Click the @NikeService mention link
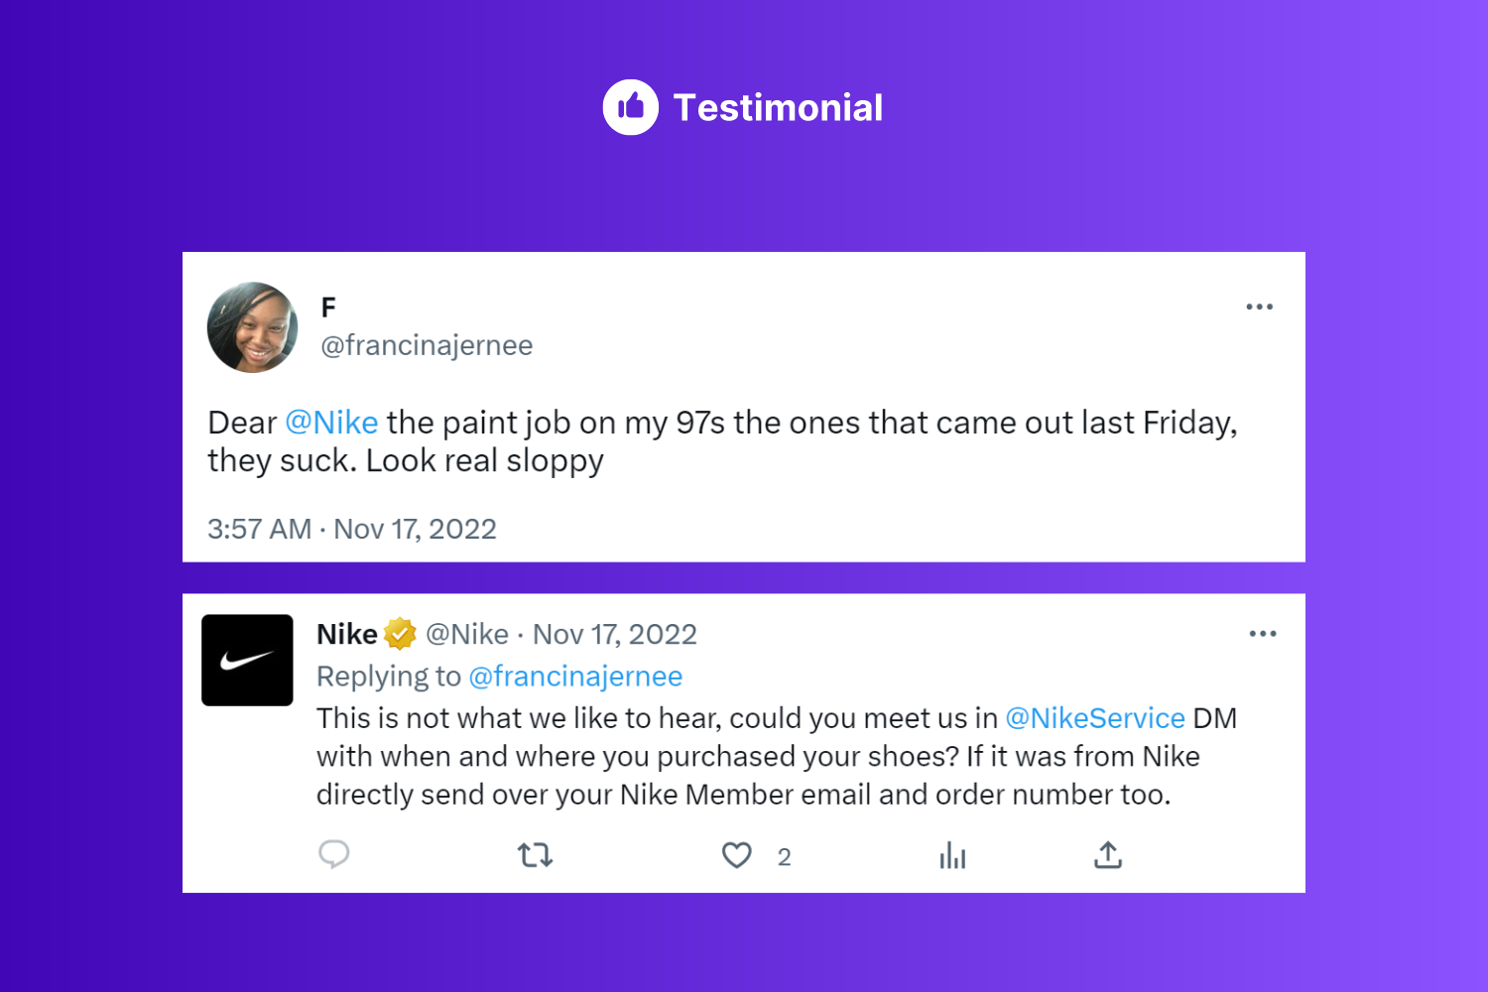The image size is (1488, 992). tap(1095, 718)
